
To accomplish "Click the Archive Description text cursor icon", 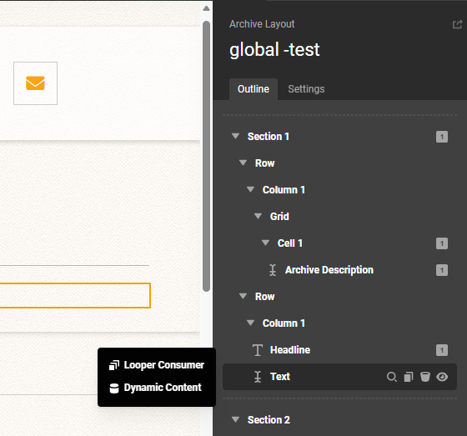I will click(x=273, y=270).
